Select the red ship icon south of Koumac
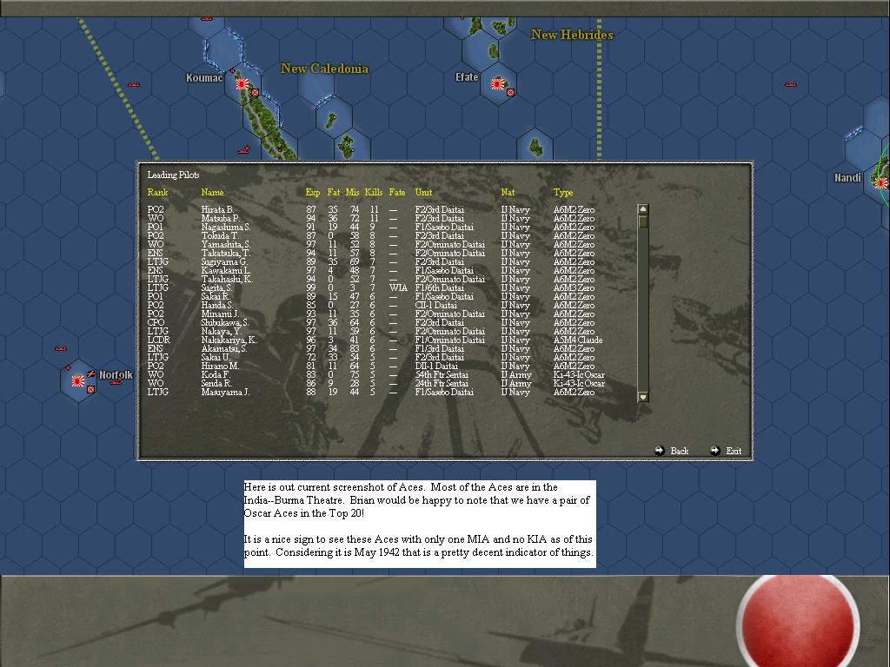The width and height of the screenshot is (890, 667). tap(244, 150)
